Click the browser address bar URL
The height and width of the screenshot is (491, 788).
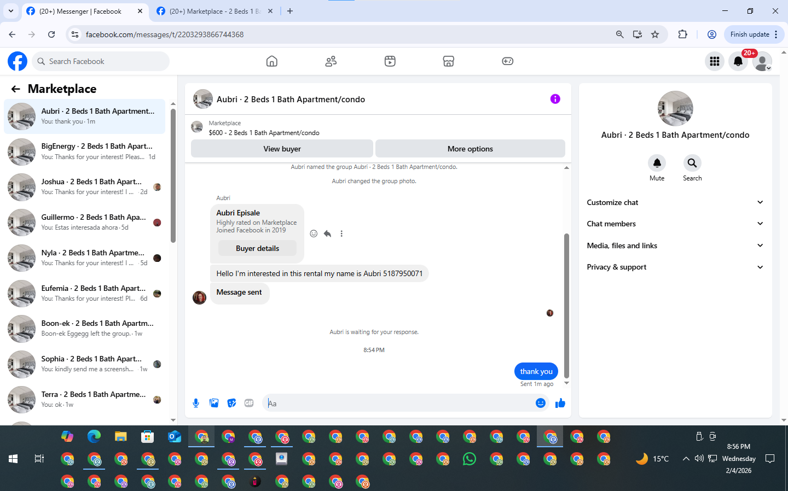pos(165,34)
